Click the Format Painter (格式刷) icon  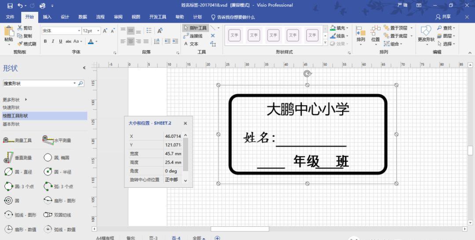[26, 43]
